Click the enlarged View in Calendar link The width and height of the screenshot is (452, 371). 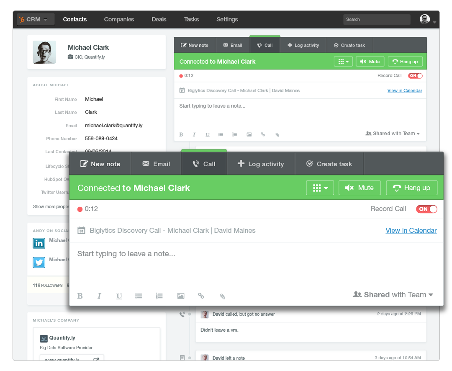click(411, 230)
